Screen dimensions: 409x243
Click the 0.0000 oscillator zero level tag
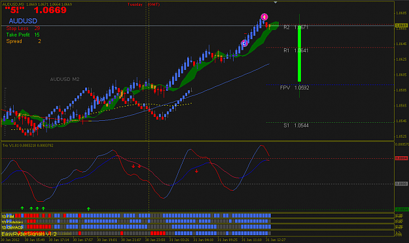pos(401,184)
